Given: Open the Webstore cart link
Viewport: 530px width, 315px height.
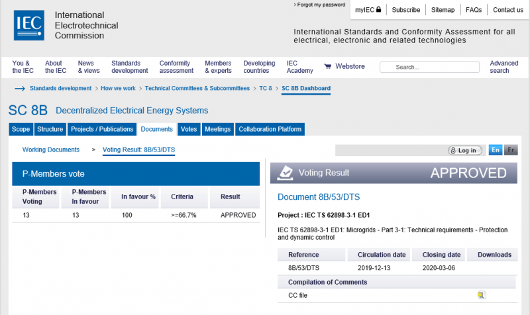Looking at the screenshot, I should click(344, 66).
